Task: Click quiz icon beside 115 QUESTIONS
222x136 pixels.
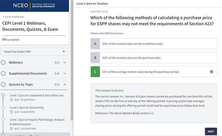Action: click(x=11, y=128)
